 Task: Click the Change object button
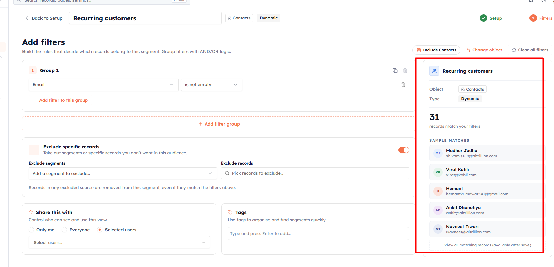[484, 50]
